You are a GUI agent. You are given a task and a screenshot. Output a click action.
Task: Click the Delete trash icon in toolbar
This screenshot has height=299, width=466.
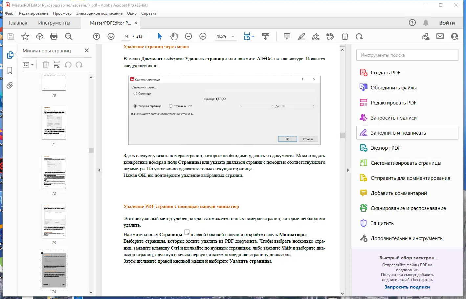point(345,36)
